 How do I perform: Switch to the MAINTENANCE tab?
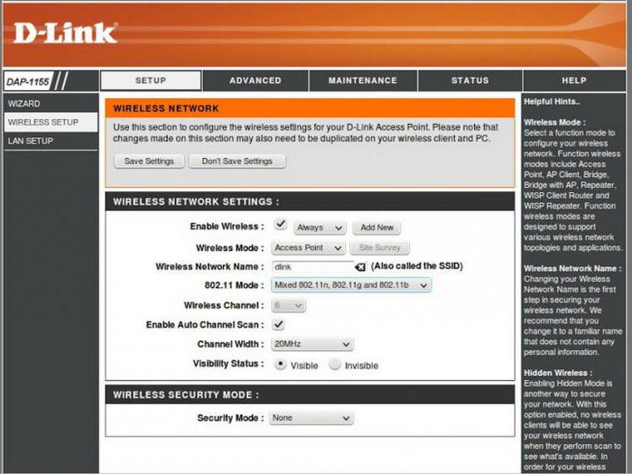click(363, 80)
